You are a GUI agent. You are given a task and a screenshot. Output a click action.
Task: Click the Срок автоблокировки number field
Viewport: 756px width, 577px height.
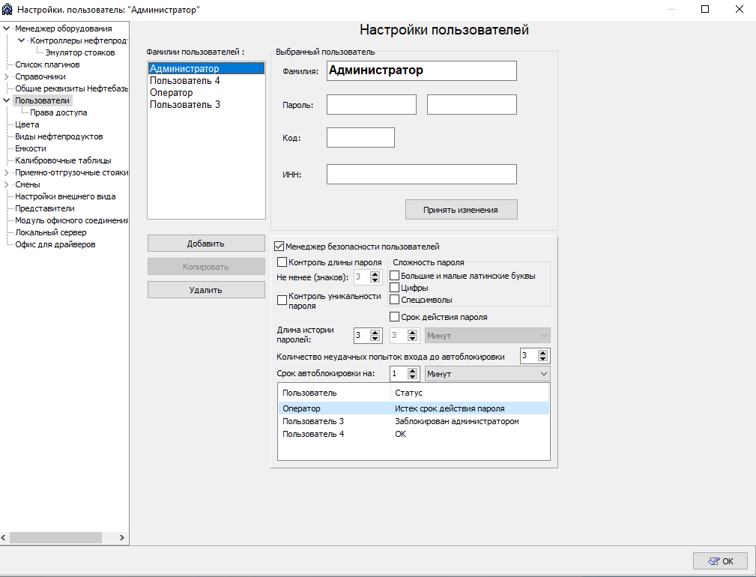point(399,374)
